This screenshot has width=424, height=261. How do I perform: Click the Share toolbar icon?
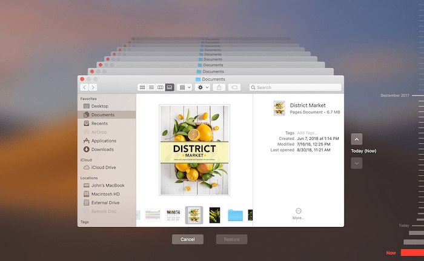(219, 87)
